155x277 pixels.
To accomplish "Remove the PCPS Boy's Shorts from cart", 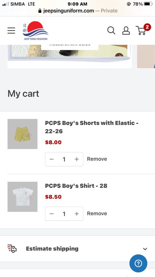I will pyautogui.click(x=97, y=159).
